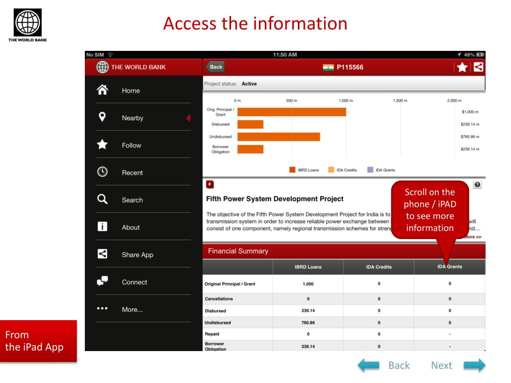The image size is (511, 383).
Task: Share project using header share icon
Action: tap(478, 67)
